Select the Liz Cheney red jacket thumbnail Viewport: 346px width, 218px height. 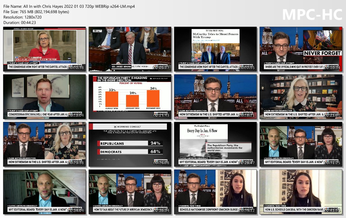pyautogui.click(x=44, y=49)
